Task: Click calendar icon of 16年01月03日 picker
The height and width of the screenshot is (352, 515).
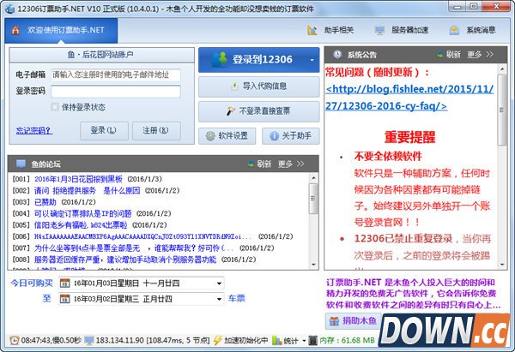Action: (x=65, y=283)
